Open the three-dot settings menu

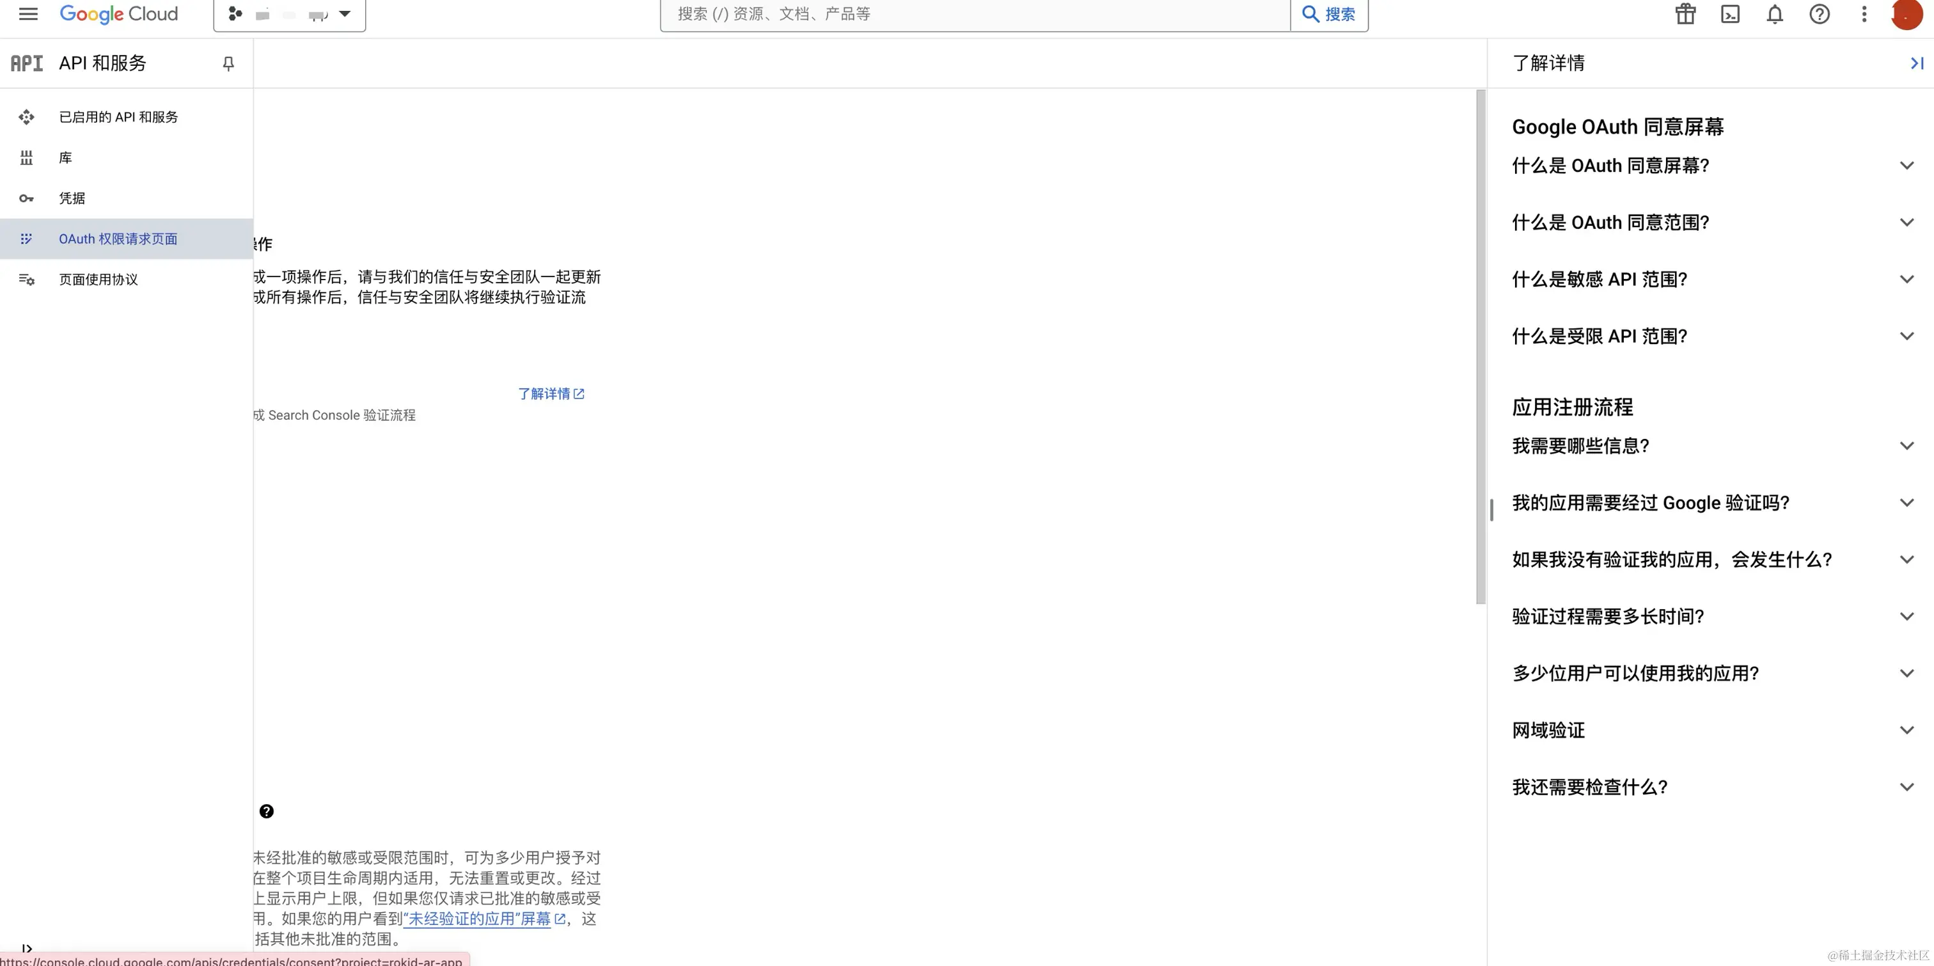point(1864,13)
